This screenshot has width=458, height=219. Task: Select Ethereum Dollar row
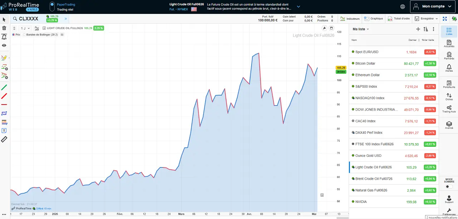coord(394,75)
